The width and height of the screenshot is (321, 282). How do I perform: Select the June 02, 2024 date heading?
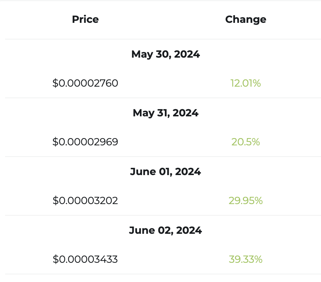(x=166, y=230)
